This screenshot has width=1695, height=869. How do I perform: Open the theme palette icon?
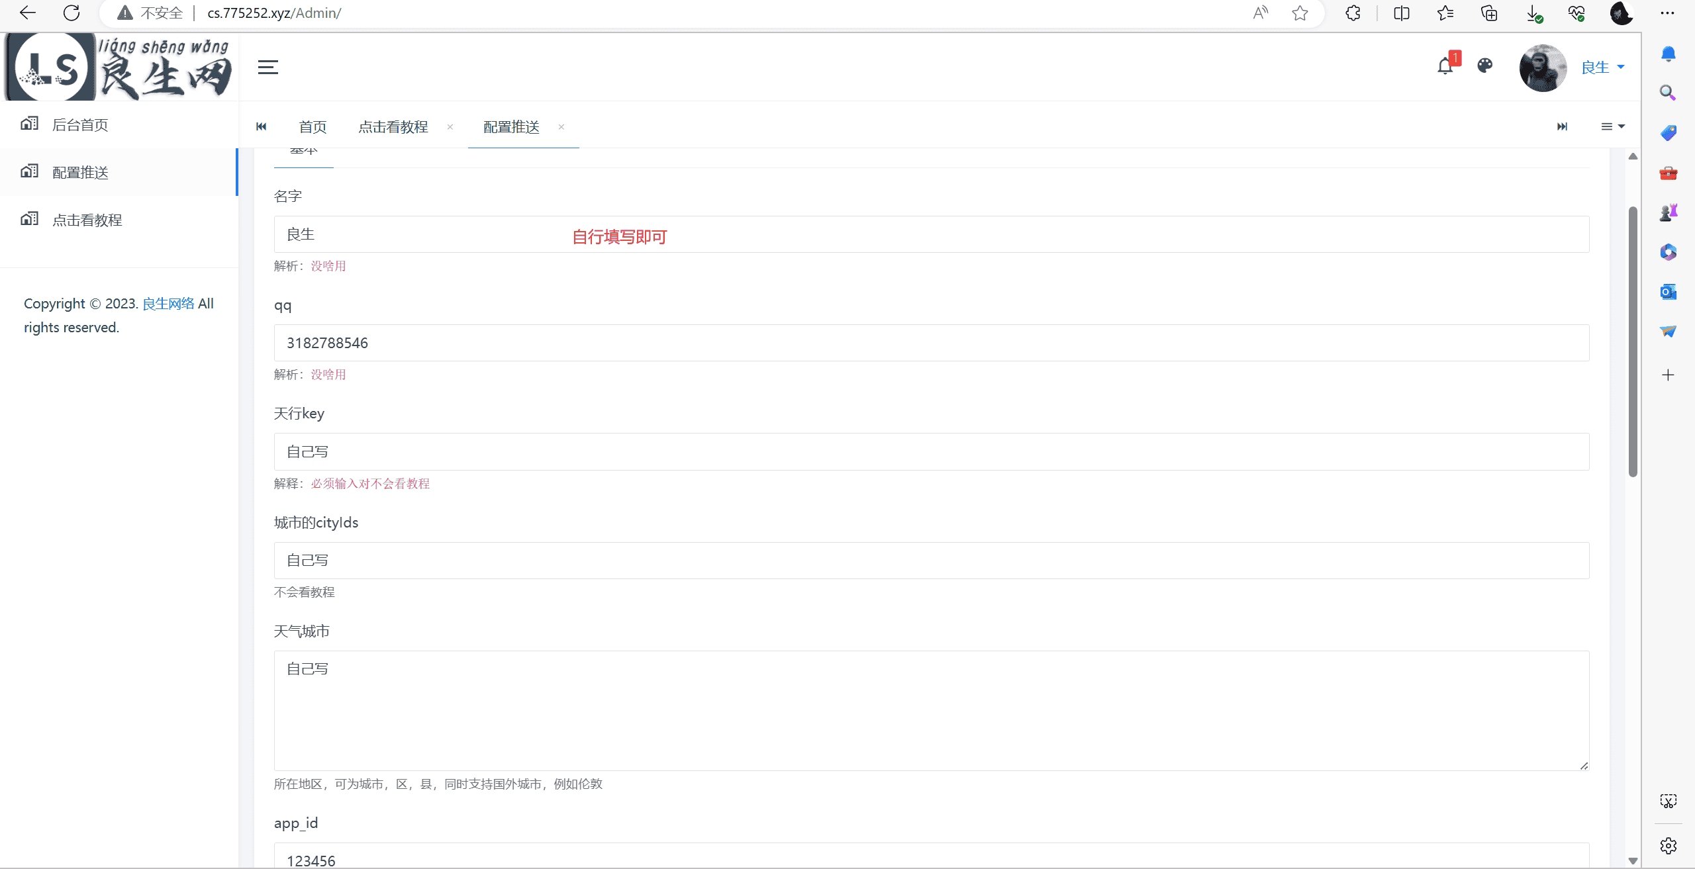pyautogui.click(x=1485, y=66)
